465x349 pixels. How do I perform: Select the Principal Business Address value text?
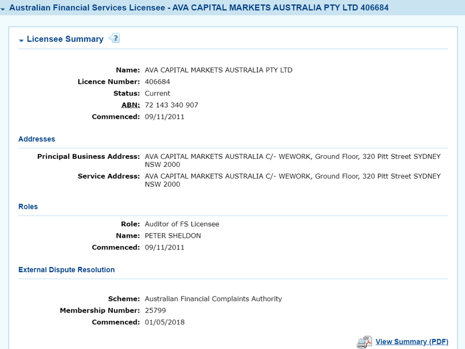coord(293,161)
